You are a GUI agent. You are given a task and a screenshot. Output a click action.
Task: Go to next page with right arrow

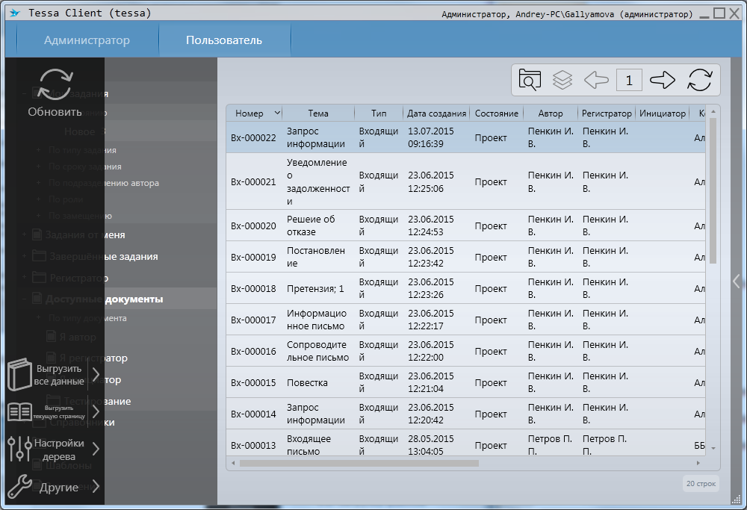point(663,80)
